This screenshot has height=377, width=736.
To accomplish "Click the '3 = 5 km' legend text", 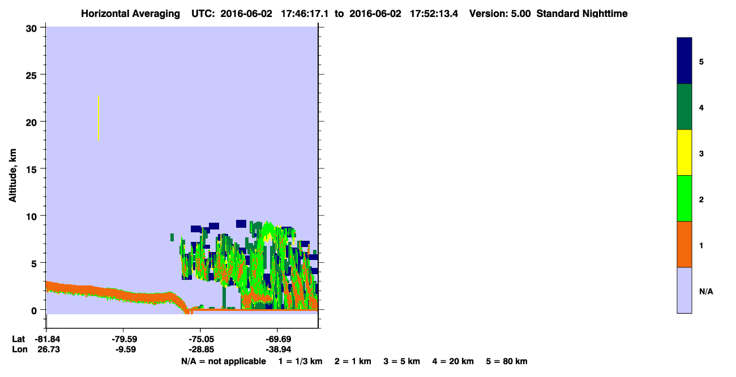I will 402,362.
